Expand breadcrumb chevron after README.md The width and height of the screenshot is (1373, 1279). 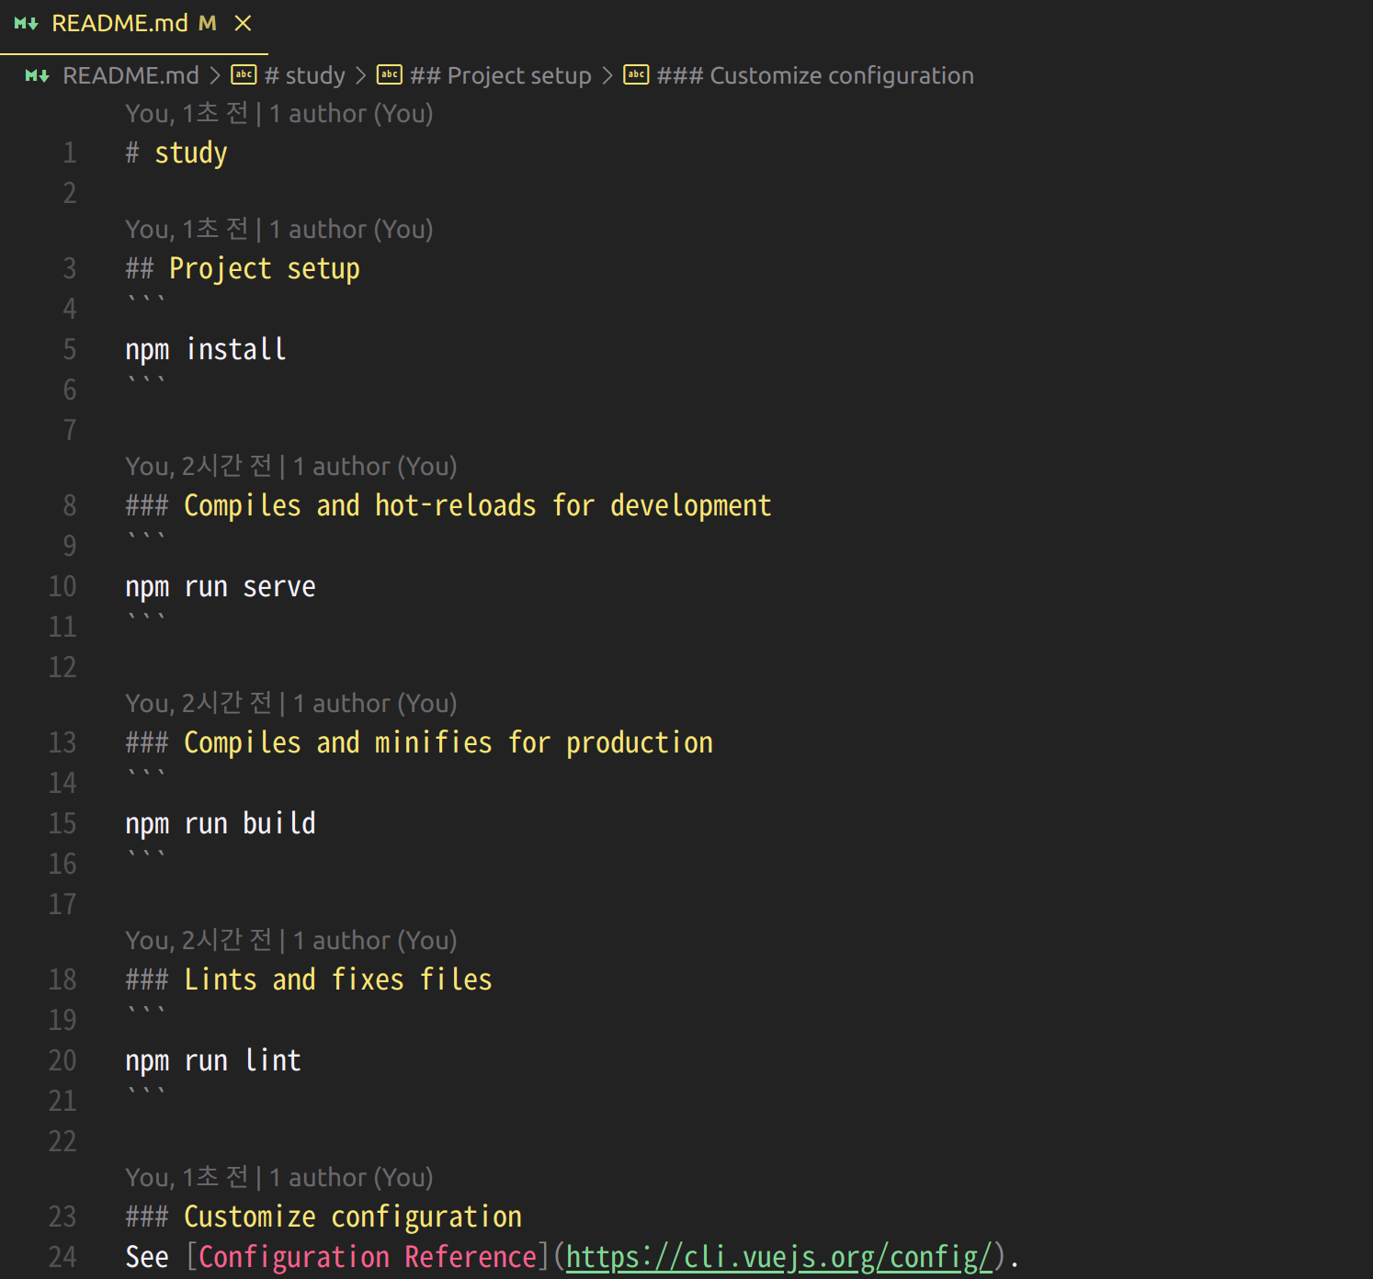tap(215, 75)
